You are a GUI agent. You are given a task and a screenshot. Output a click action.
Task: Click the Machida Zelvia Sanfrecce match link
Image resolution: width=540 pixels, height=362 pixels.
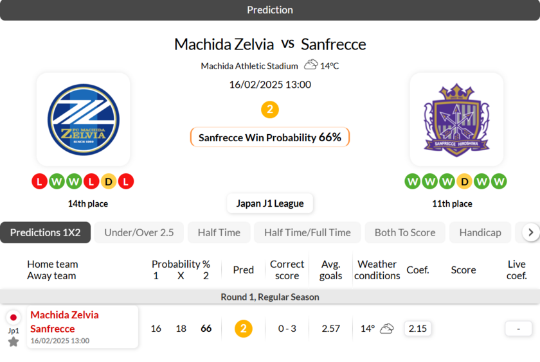[64, 322]
